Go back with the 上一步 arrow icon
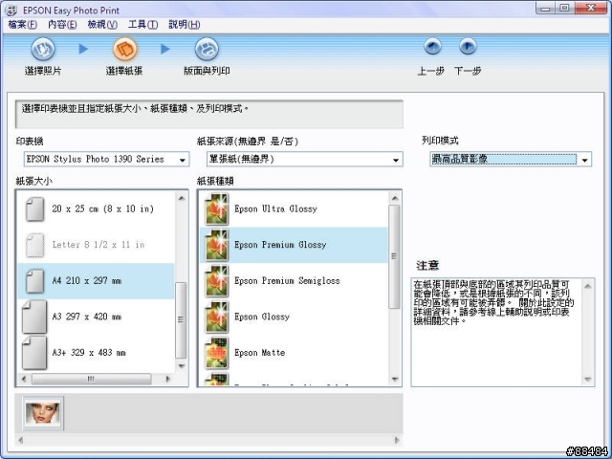The height and width of the screenshot is (459, 612). pyautogui.click(x=432, y=47)
